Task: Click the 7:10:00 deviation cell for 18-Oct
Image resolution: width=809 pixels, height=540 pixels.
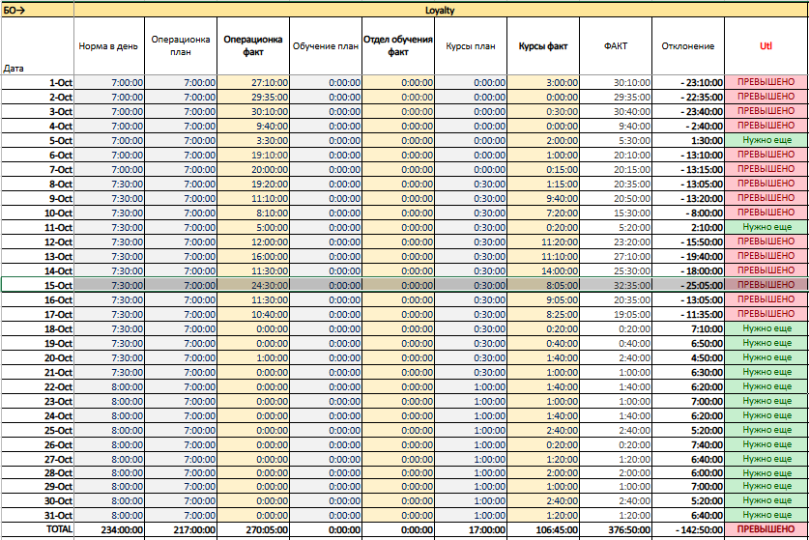Action: click(688, 328)
